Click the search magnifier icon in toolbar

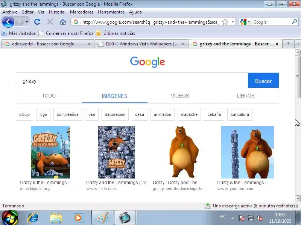294,22
